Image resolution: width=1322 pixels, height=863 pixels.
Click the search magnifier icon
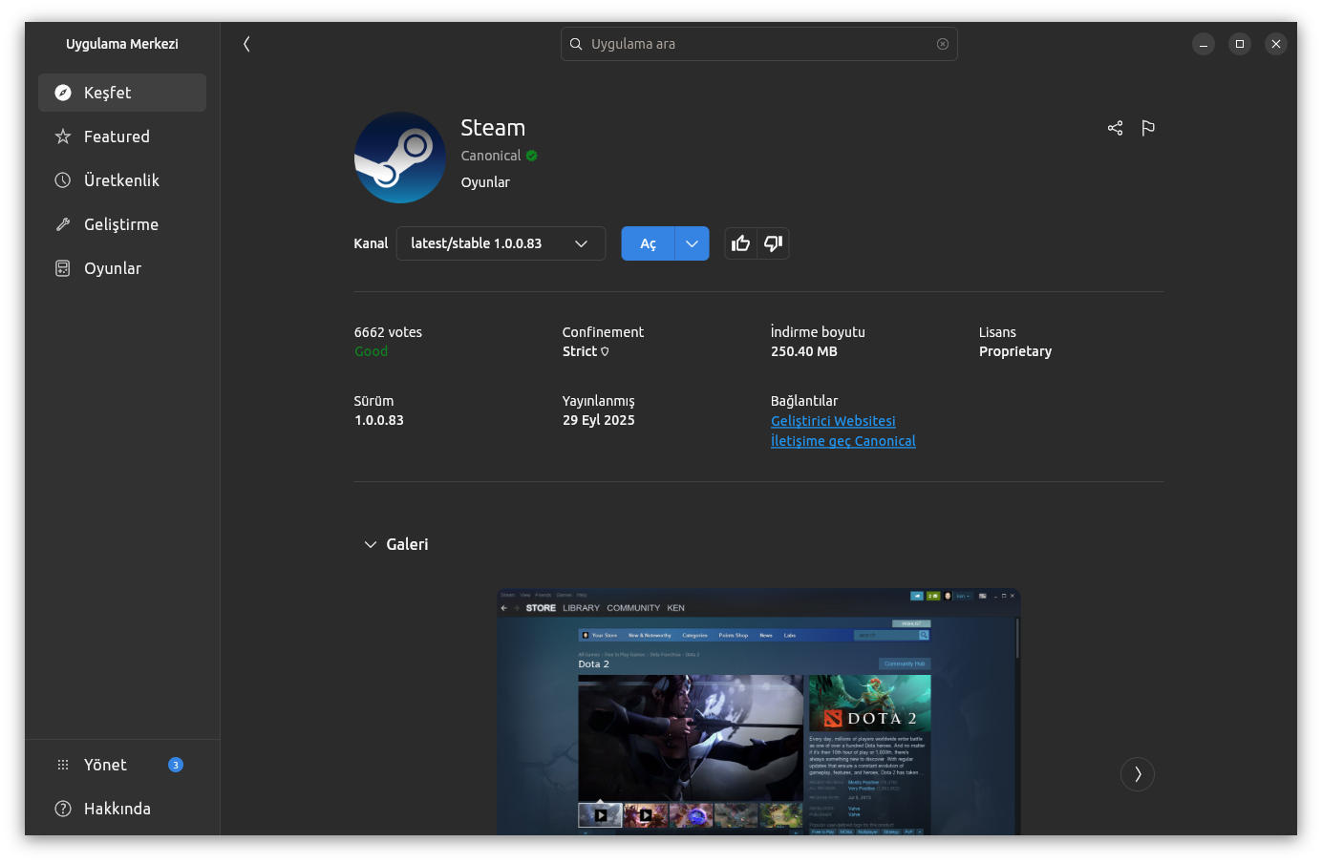[x=576, y=44]
